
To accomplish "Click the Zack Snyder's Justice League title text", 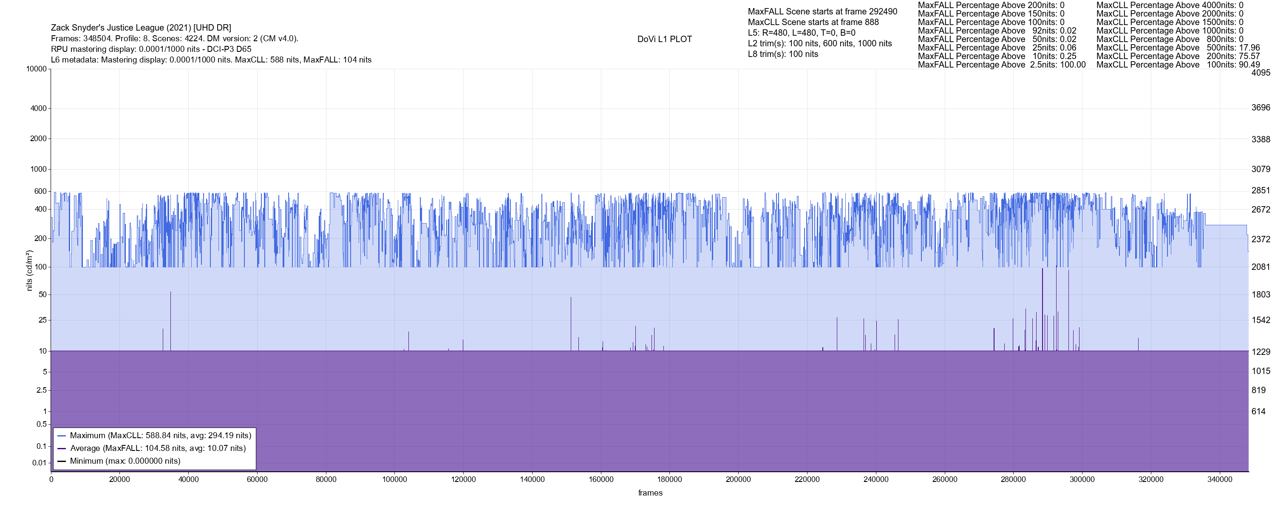I will tap(141, 28).
